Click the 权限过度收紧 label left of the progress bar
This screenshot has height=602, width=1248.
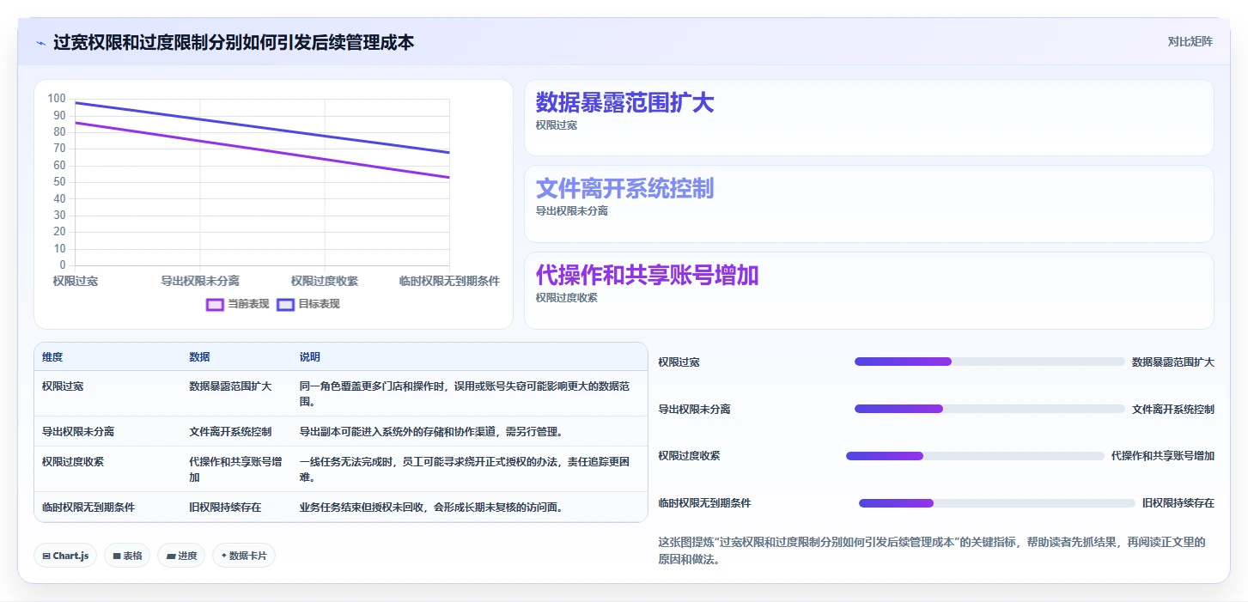690,456
